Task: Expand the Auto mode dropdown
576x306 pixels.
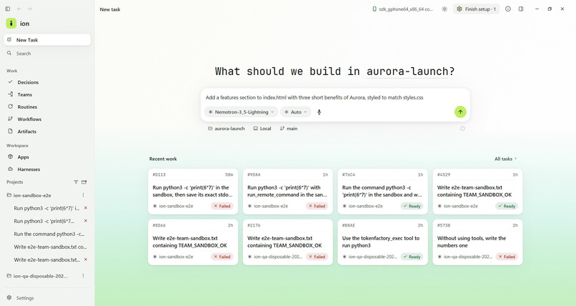Action: tap(296, 112)
